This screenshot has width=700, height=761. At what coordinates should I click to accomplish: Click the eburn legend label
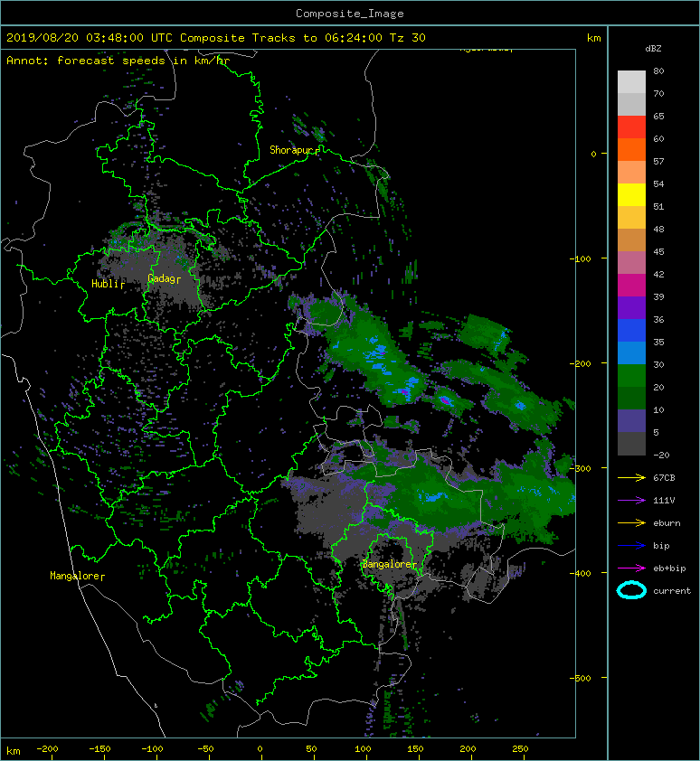pos(667,523)
